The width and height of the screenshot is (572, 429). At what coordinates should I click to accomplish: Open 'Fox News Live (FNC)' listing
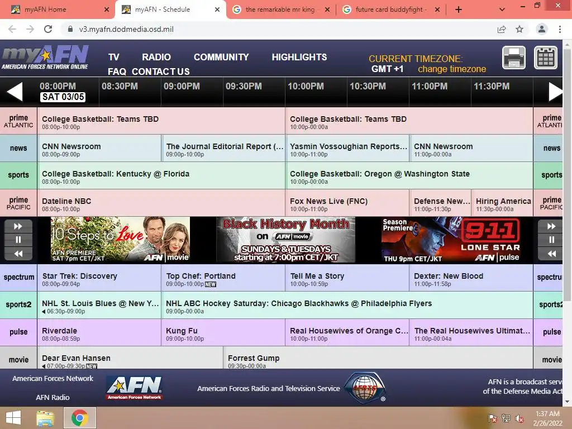click(347, 203)
